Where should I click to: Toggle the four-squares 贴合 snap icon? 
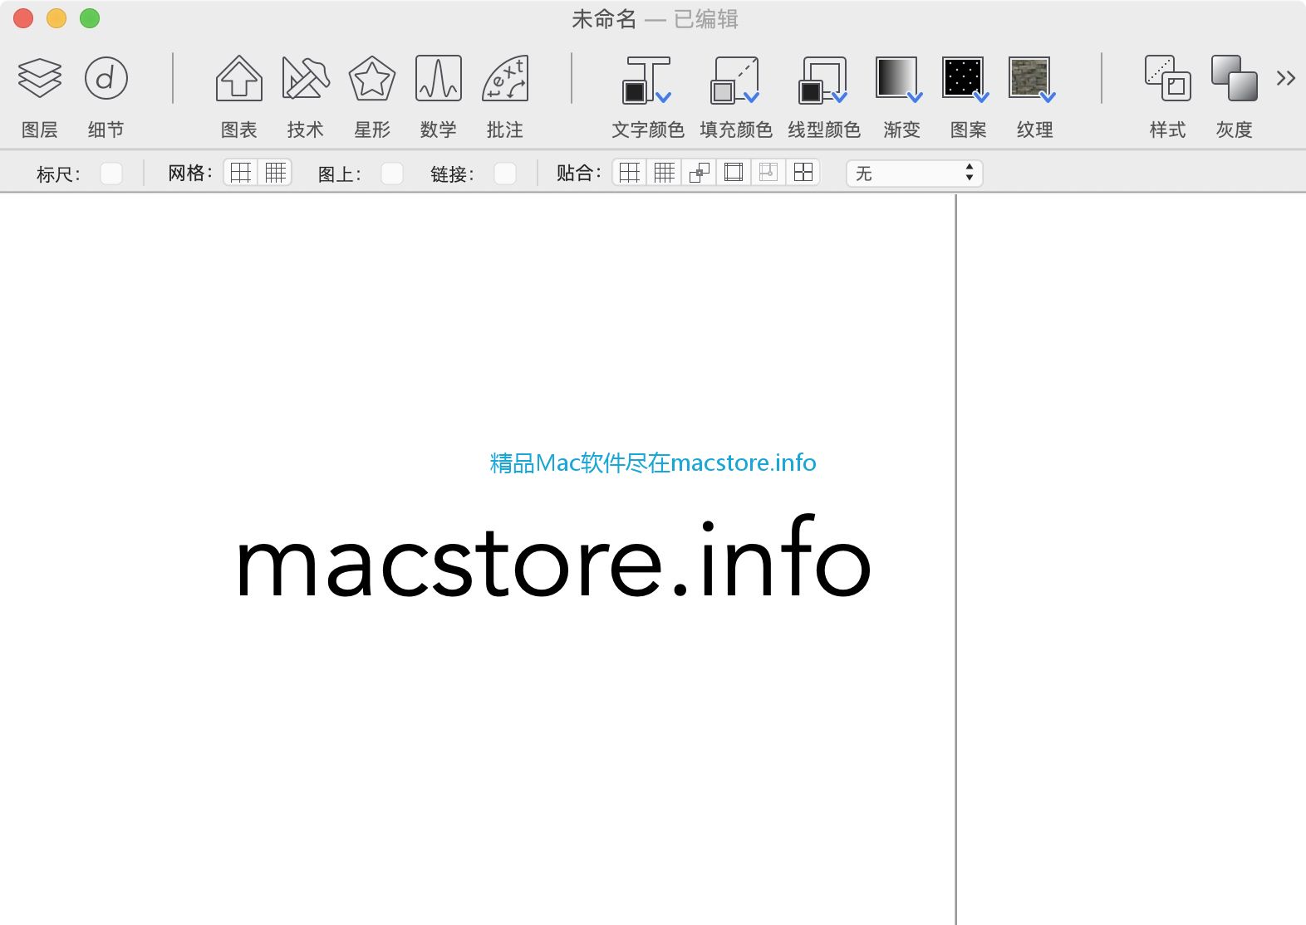pos(803,173)
